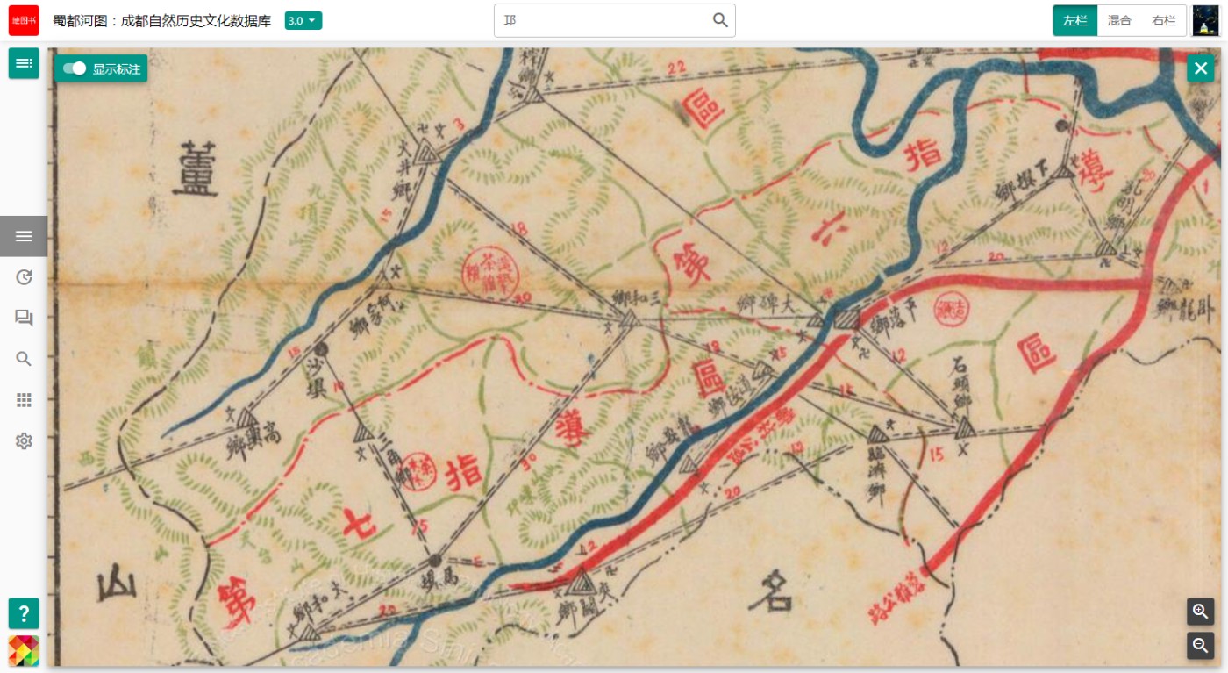This screenshot has height=673, width=1228.
Task: Open the comments chat bubble icon
Action: click(x=24, y=318)
